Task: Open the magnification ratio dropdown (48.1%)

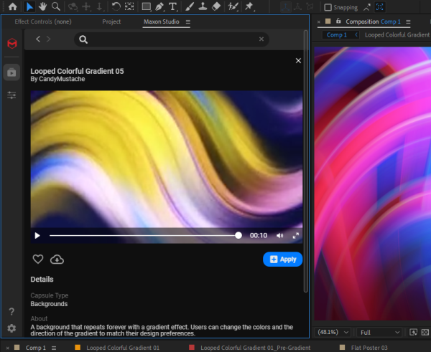Action: coord(333,333)
